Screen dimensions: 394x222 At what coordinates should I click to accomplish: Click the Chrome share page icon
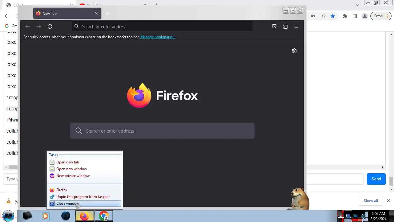click(323, 16)
